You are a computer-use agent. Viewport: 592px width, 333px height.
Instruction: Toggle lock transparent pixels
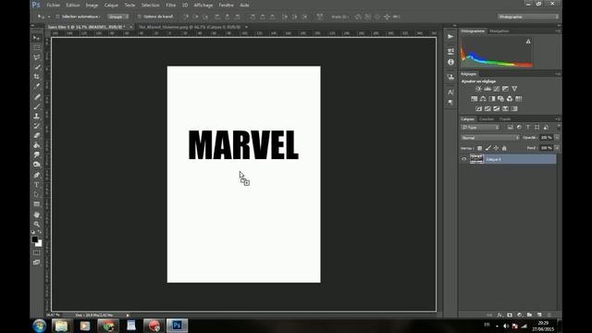(x=479, y=148)
